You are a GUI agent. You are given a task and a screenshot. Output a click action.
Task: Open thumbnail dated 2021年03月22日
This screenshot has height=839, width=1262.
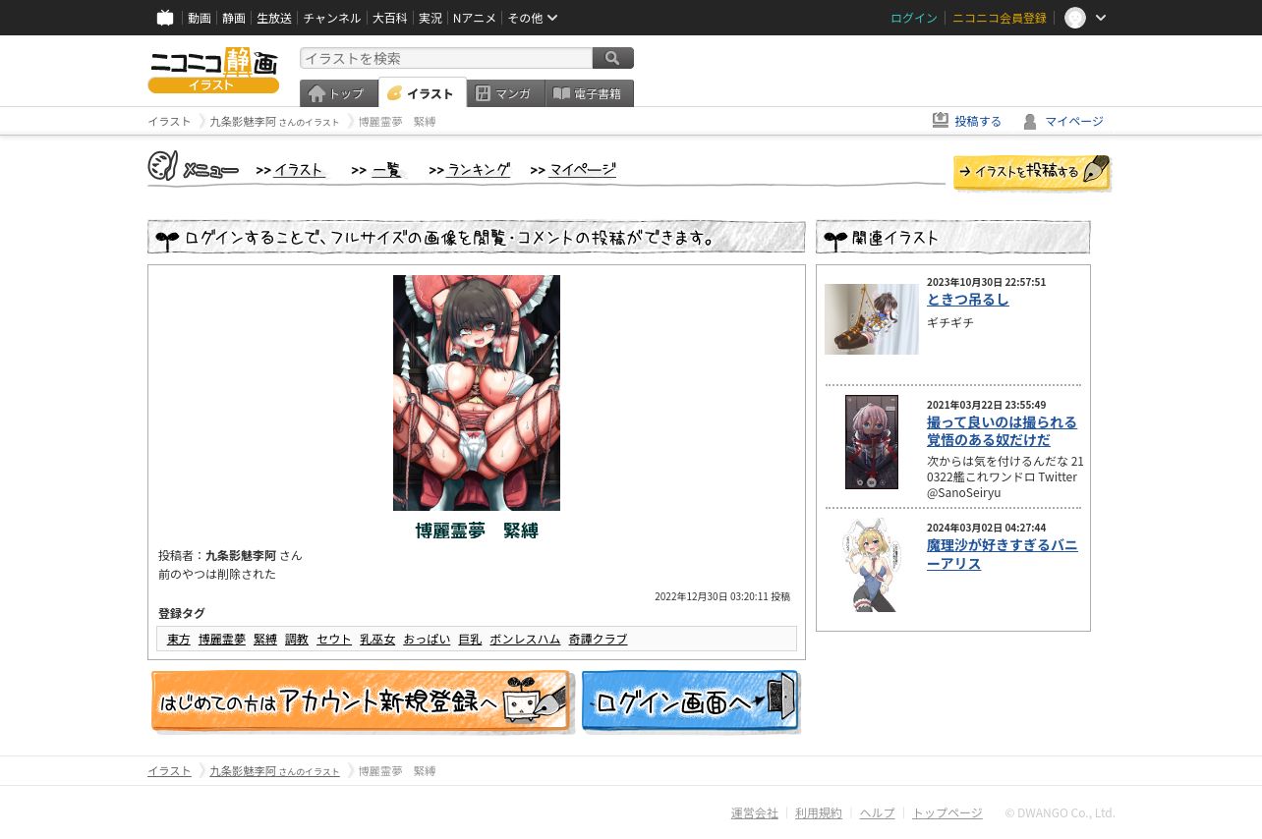872,442
